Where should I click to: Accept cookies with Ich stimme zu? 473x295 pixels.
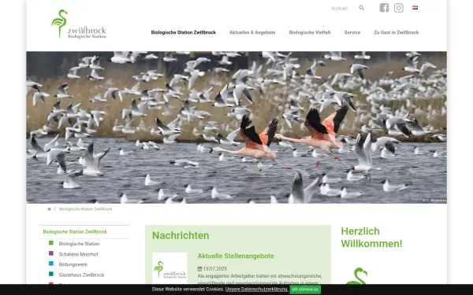pos(305,289)
